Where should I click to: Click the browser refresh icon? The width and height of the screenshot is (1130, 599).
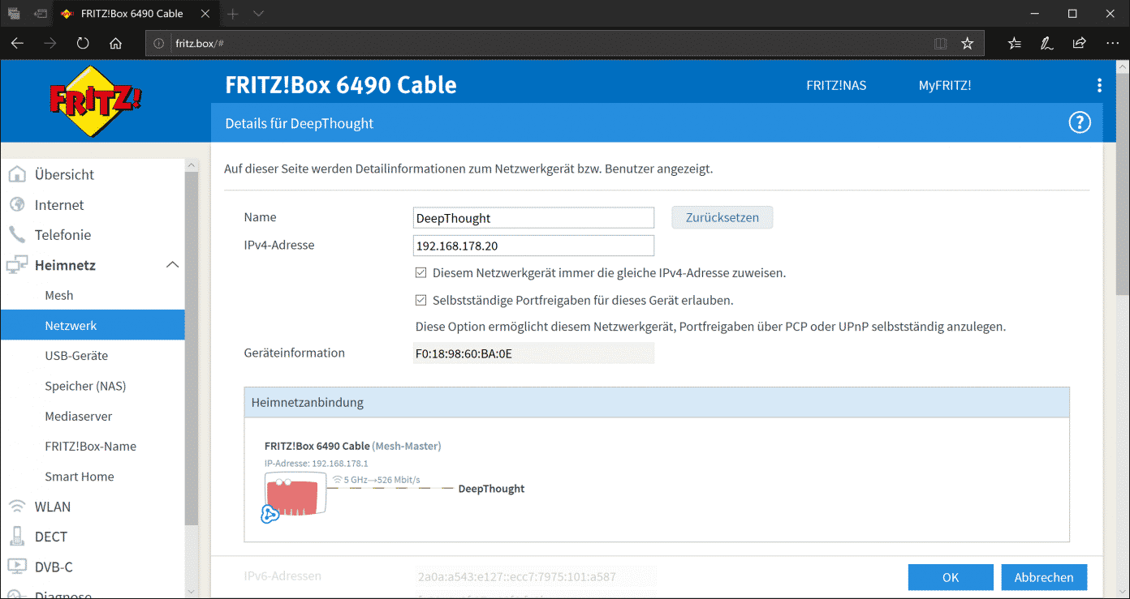click(83, 44)
